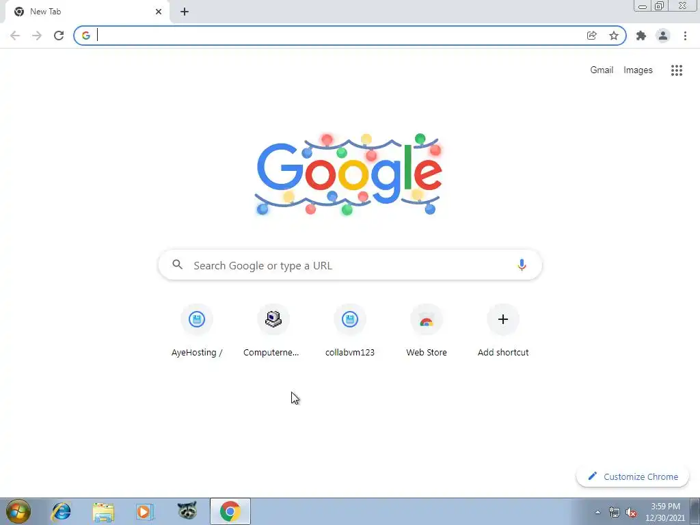Show hidden tray icons arrow
700x525 pixels.
tap(597, 512)
